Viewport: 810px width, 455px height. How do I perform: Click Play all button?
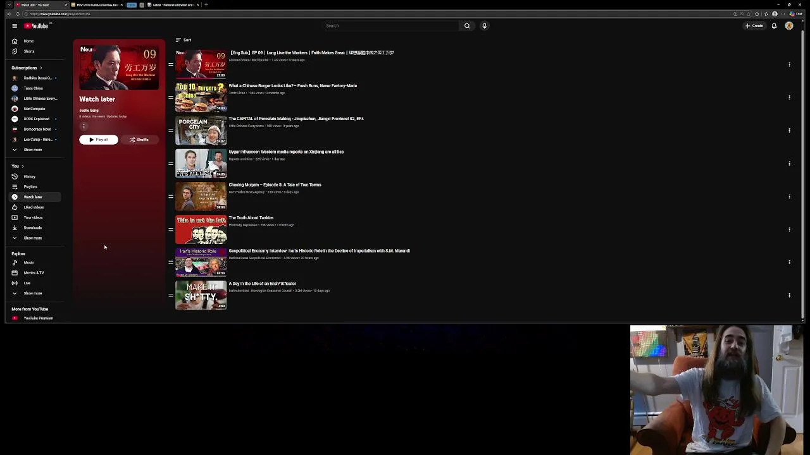(99, 140)
